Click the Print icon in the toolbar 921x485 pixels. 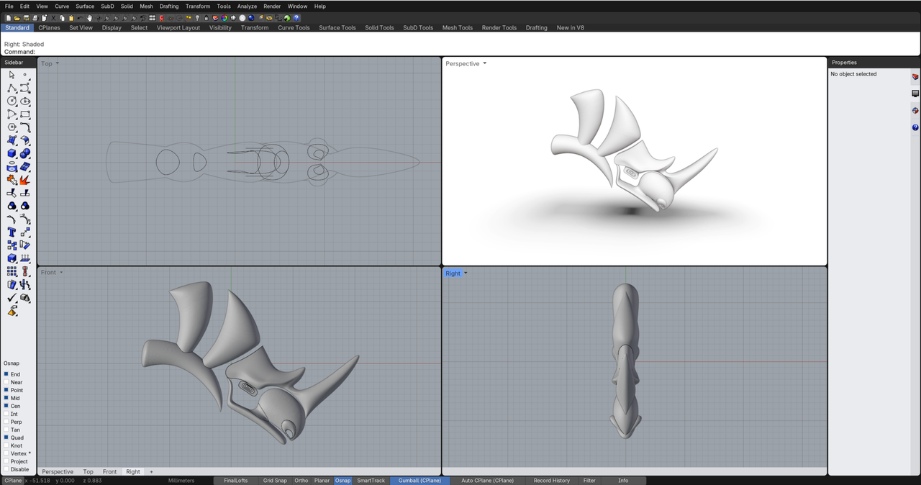coord(35,18)
